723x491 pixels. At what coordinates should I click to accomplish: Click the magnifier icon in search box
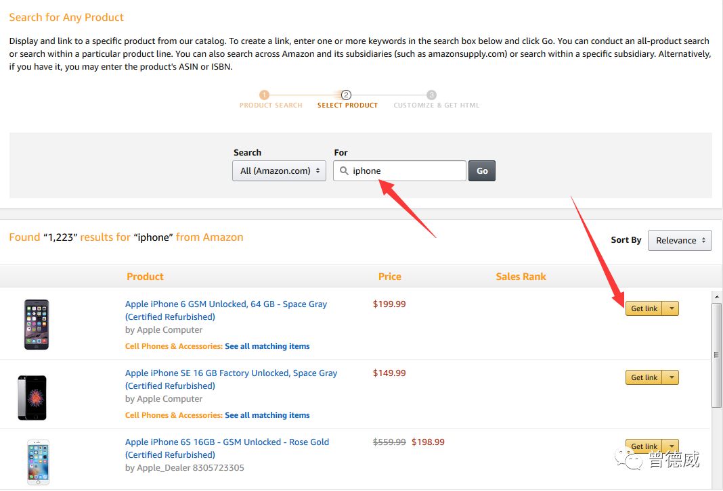pos(344,171)
